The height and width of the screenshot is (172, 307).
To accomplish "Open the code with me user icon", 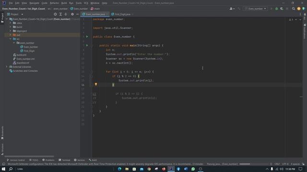I will pos(232,9).
